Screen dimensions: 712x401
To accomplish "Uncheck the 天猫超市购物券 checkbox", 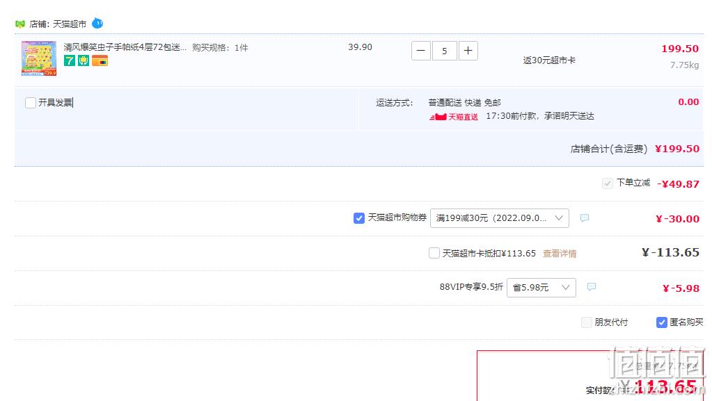I will [x=358, y=218].
